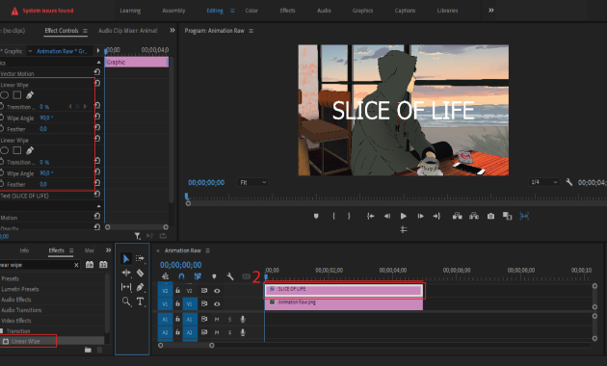Image resolution: width=607 pixels, height=366 pixels.
Task: Select the Selection tool arrow
Action: click(126, 258)
